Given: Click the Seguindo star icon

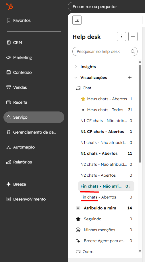Looking at the screenshot, I should click(x=78, y=219).
